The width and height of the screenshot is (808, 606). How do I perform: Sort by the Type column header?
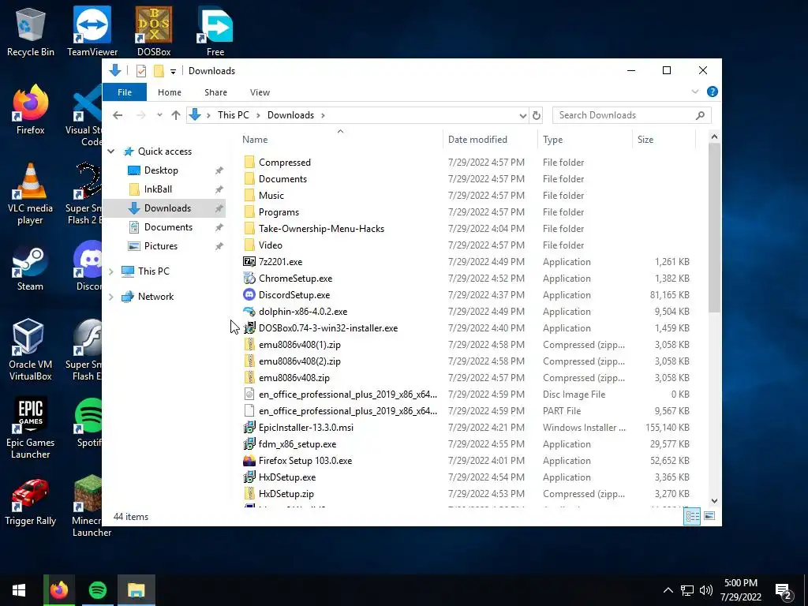tap(585, 139)
